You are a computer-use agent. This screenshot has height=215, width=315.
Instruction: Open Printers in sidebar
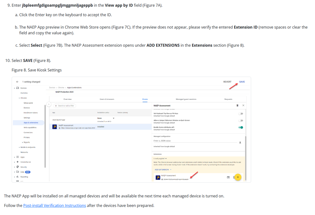[x=26, y=138]
